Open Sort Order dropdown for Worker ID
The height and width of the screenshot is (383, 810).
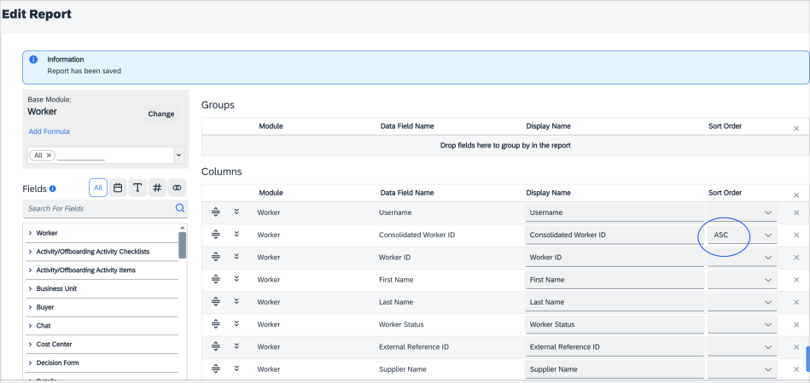[x=743, y=257]
